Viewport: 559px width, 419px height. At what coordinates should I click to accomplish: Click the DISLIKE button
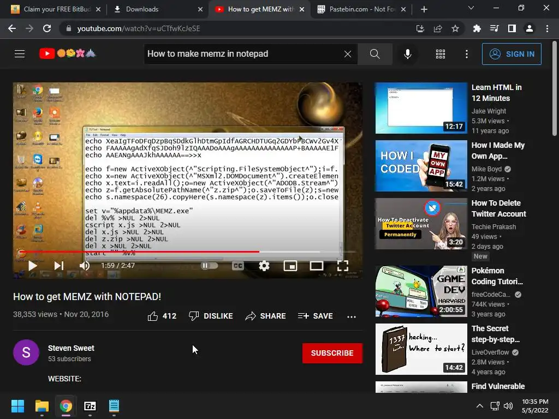tap(211, 316)
